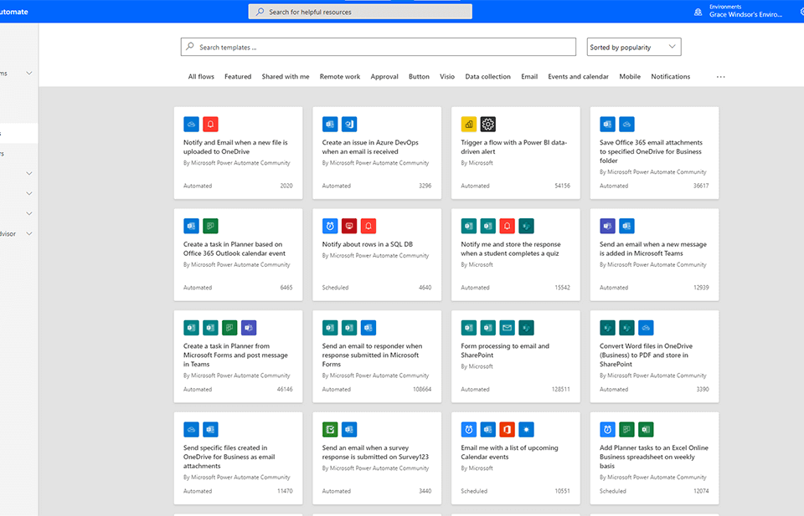Click the purple Teams icon in the new message email card
The width and height of the screenshot is (804, 516).
tap(608, 226)
